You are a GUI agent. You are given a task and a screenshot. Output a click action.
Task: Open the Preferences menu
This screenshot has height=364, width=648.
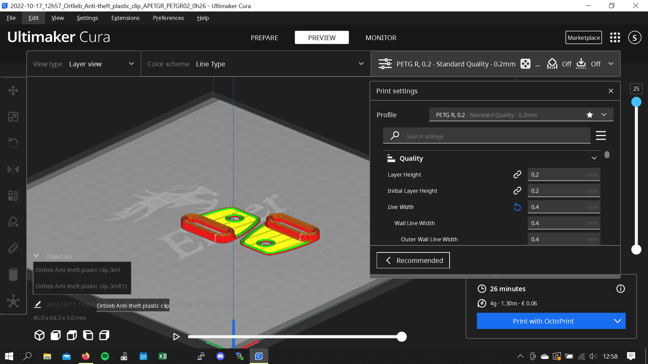(168, 18)
